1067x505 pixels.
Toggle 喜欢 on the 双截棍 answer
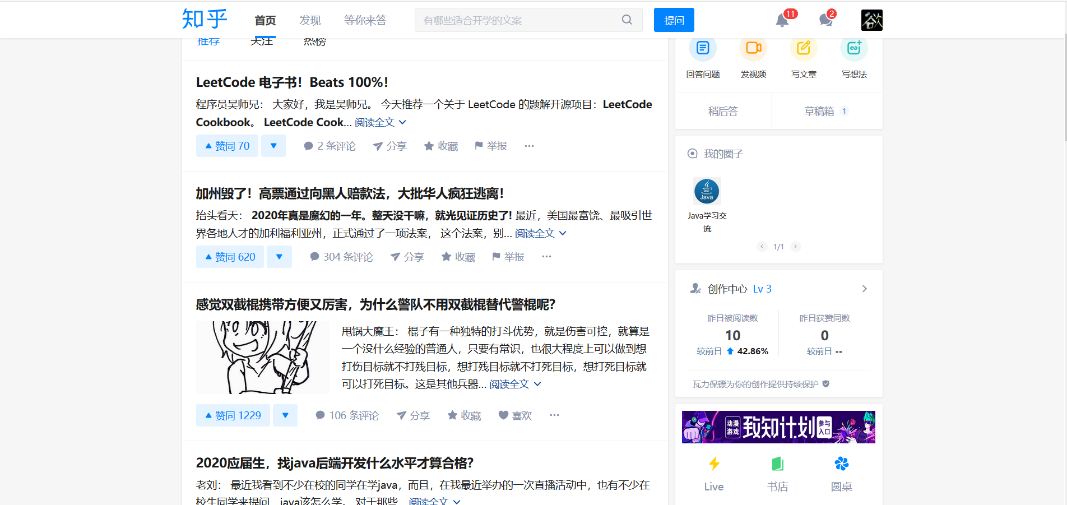pyautogui.click(x=515, y=415)
